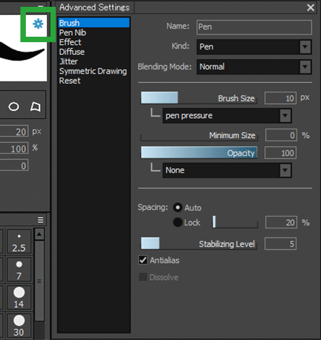321x340 pixels.
Task: Click the Spacing value field showing 20
Action: click(281, 222)
